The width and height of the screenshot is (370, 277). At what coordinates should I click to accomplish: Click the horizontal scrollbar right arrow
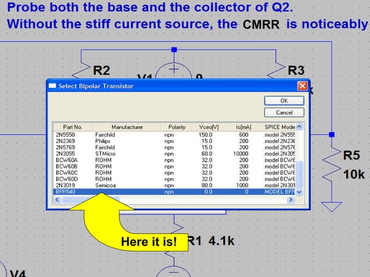pos(291,200)
